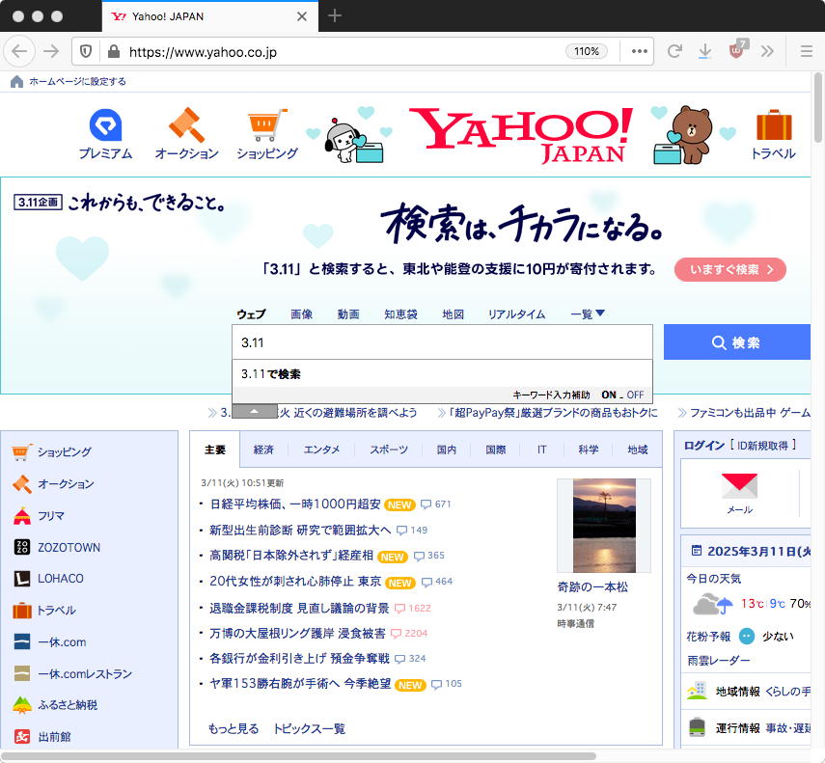Open the page actions three-dot menu
The image size is (825, 763).
pyautogui.click(x=640, y=51)
